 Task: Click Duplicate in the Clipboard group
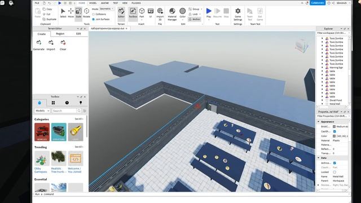(50, 19)
